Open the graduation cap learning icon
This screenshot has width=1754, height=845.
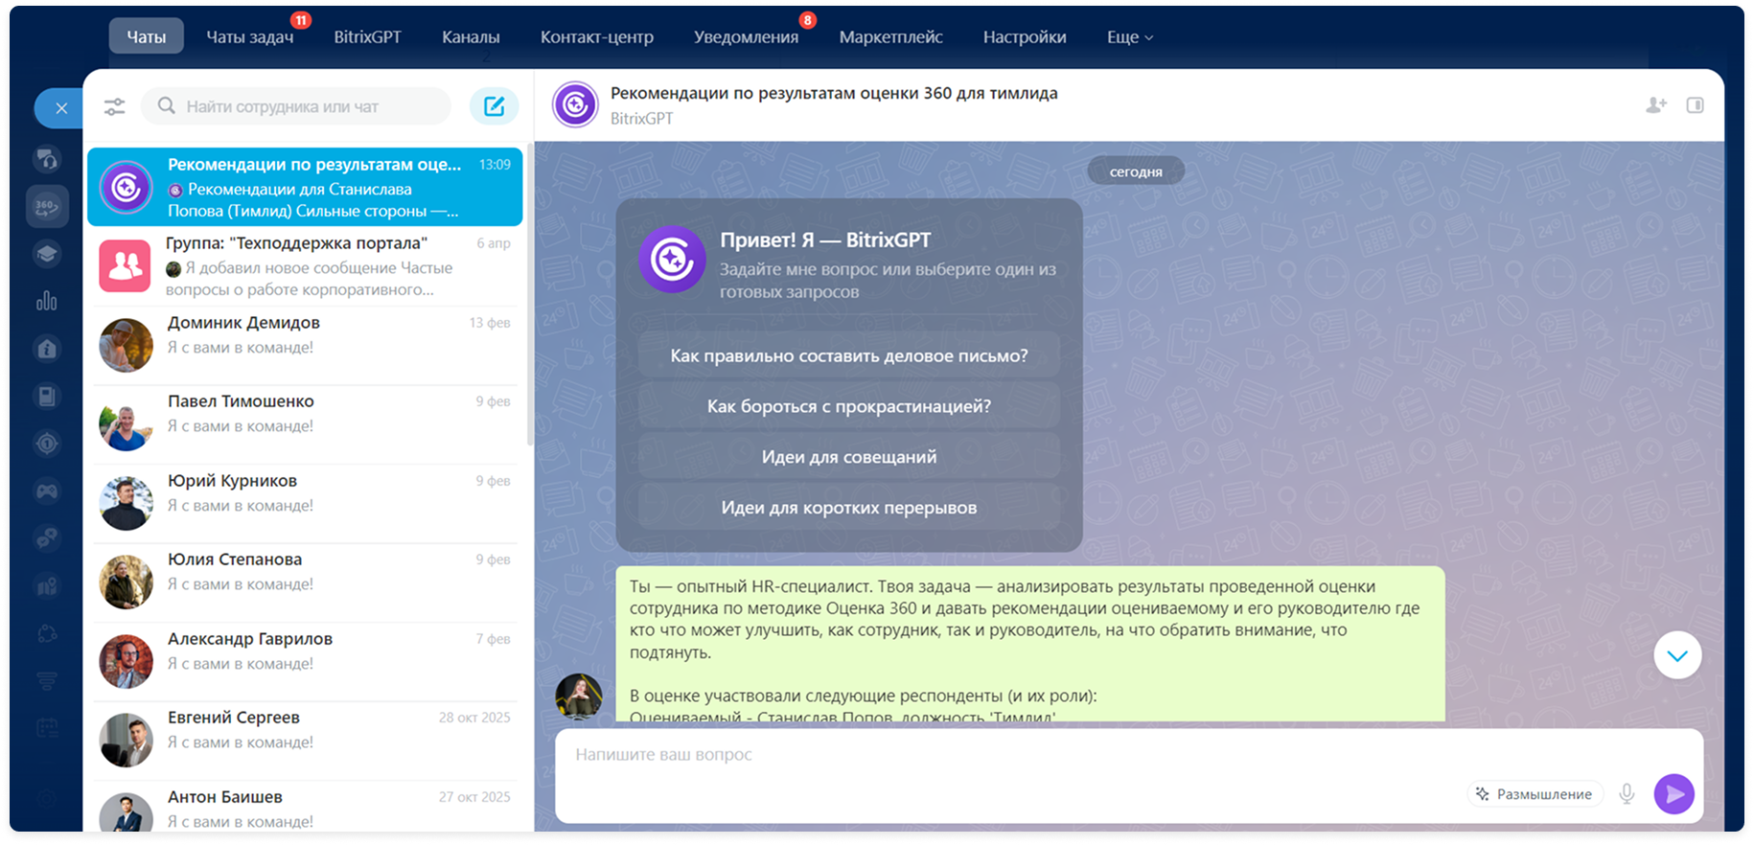[x=47, y=254]
